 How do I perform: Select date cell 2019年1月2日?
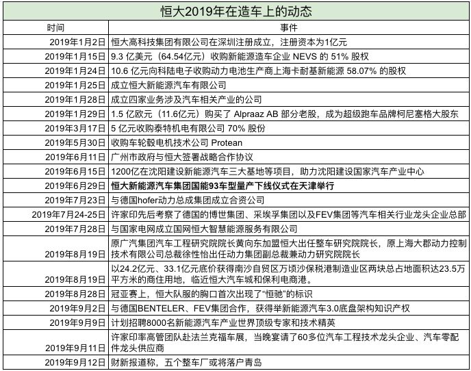[55, 42]
